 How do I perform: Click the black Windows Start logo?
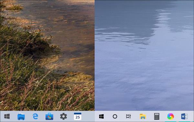(x=101, y=116)
